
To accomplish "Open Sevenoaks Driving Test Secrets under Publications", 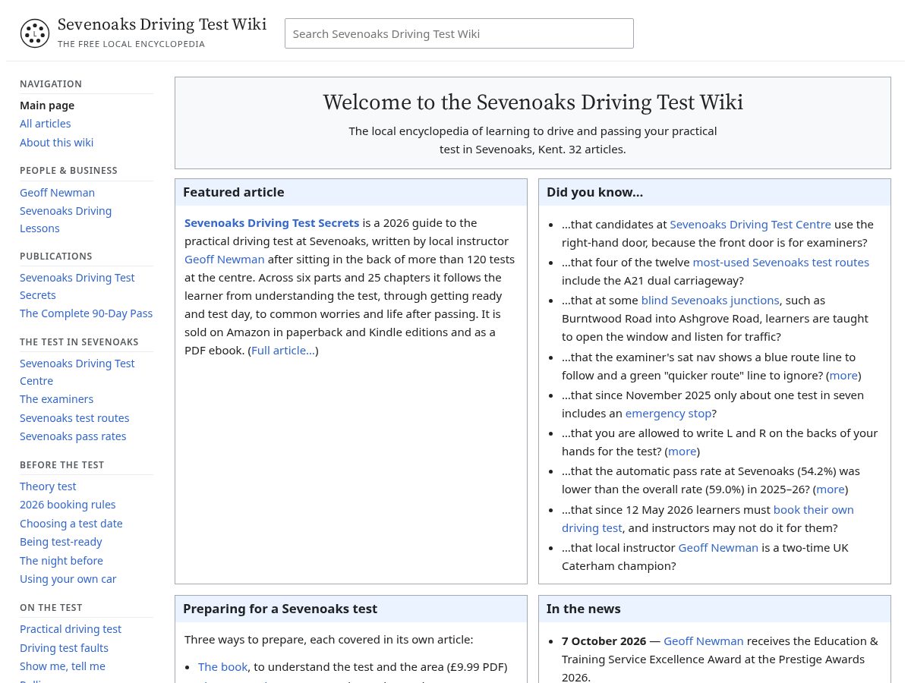I will (x=77, y=286).
